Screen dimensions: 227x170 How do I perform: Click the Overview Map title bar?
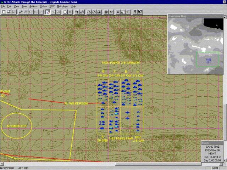tap(196, 16)
